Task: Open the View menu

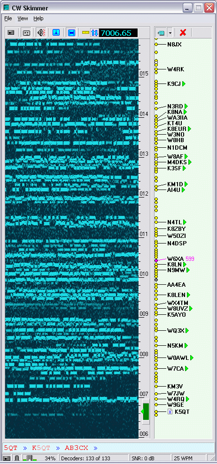Action: point(23,18)
